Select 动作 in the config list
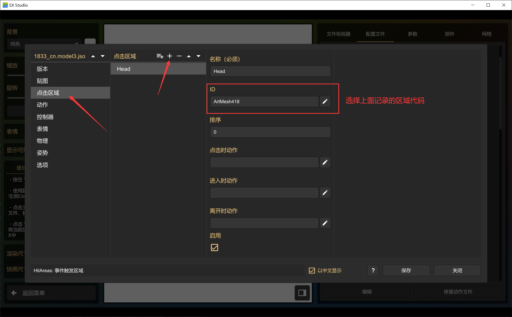 (x=70, y=105)
